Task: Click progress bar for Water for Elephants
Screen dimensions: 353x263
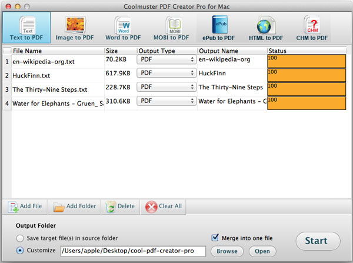Action: point(307,103)
